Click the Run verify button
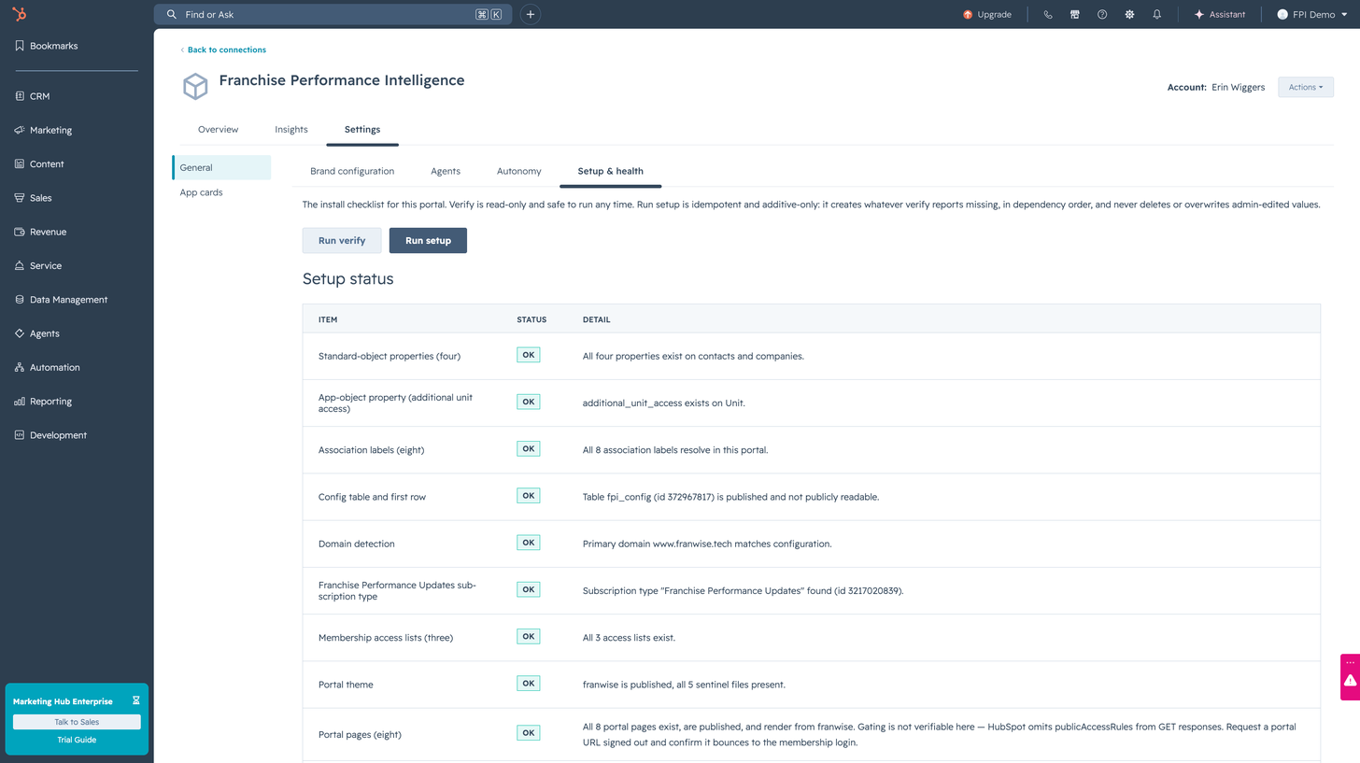The image size is (1360, 763). (x=342, y=240)
